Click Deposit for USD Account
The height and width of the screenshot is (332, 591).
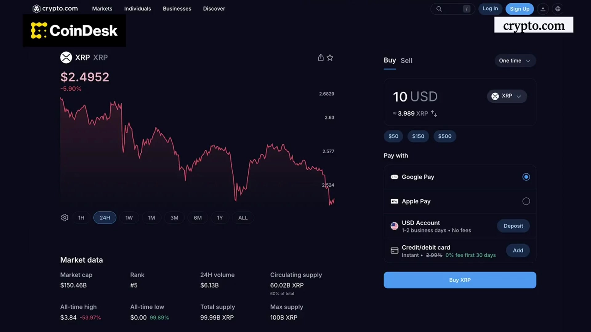click(513, 226)
